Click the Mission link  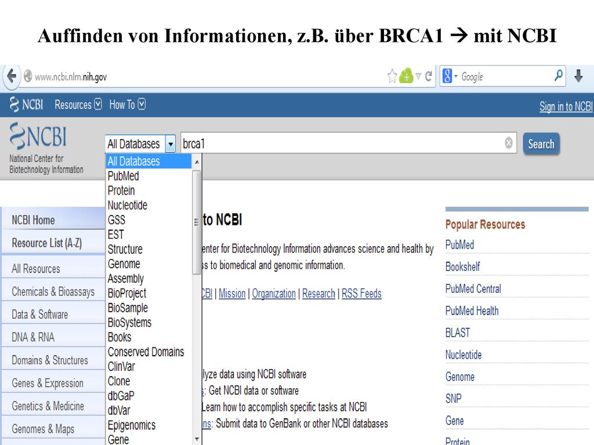coord(232,294)
